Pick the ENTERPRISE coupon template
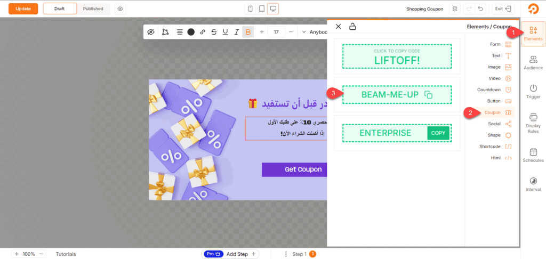This screenshot has width=546, height=259. point(397,133)
